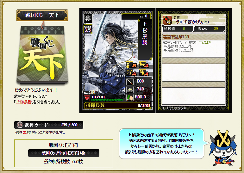Click the red heart HP icon

pyautogui.click(x=87, y=98)
